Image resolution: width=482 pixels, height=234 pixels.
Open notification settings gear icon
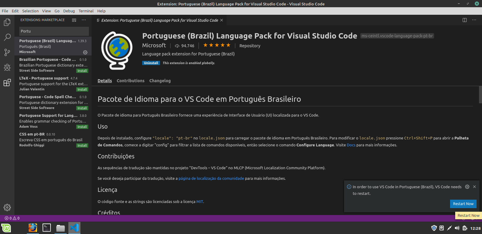(x=467, y=187)
